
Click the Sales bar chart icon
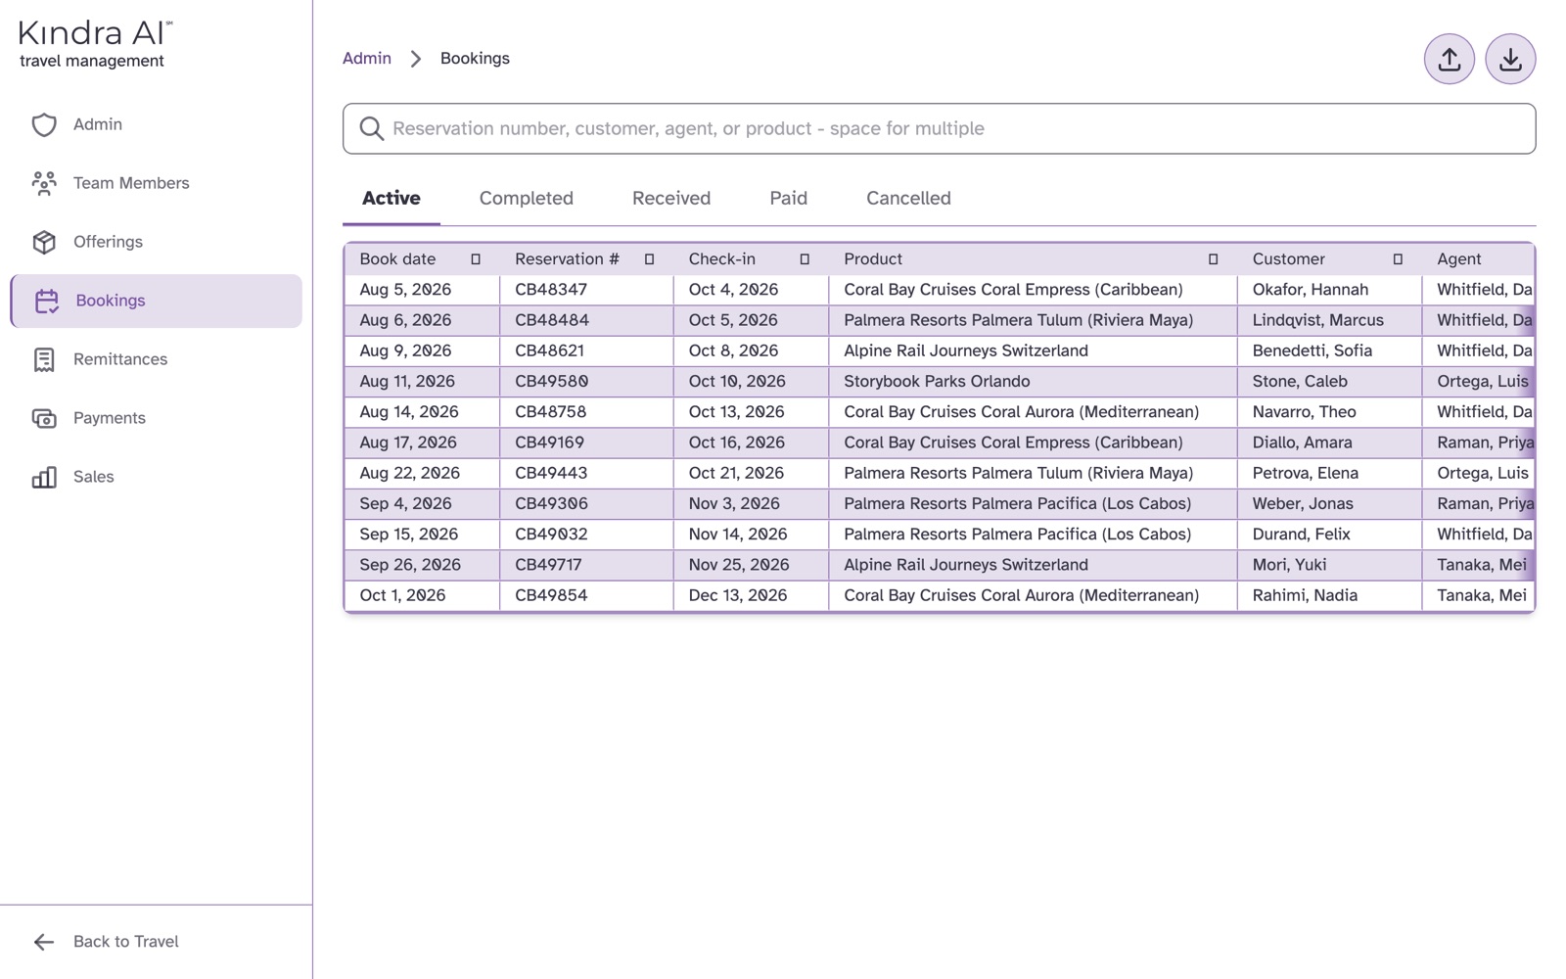click(44, 477)
